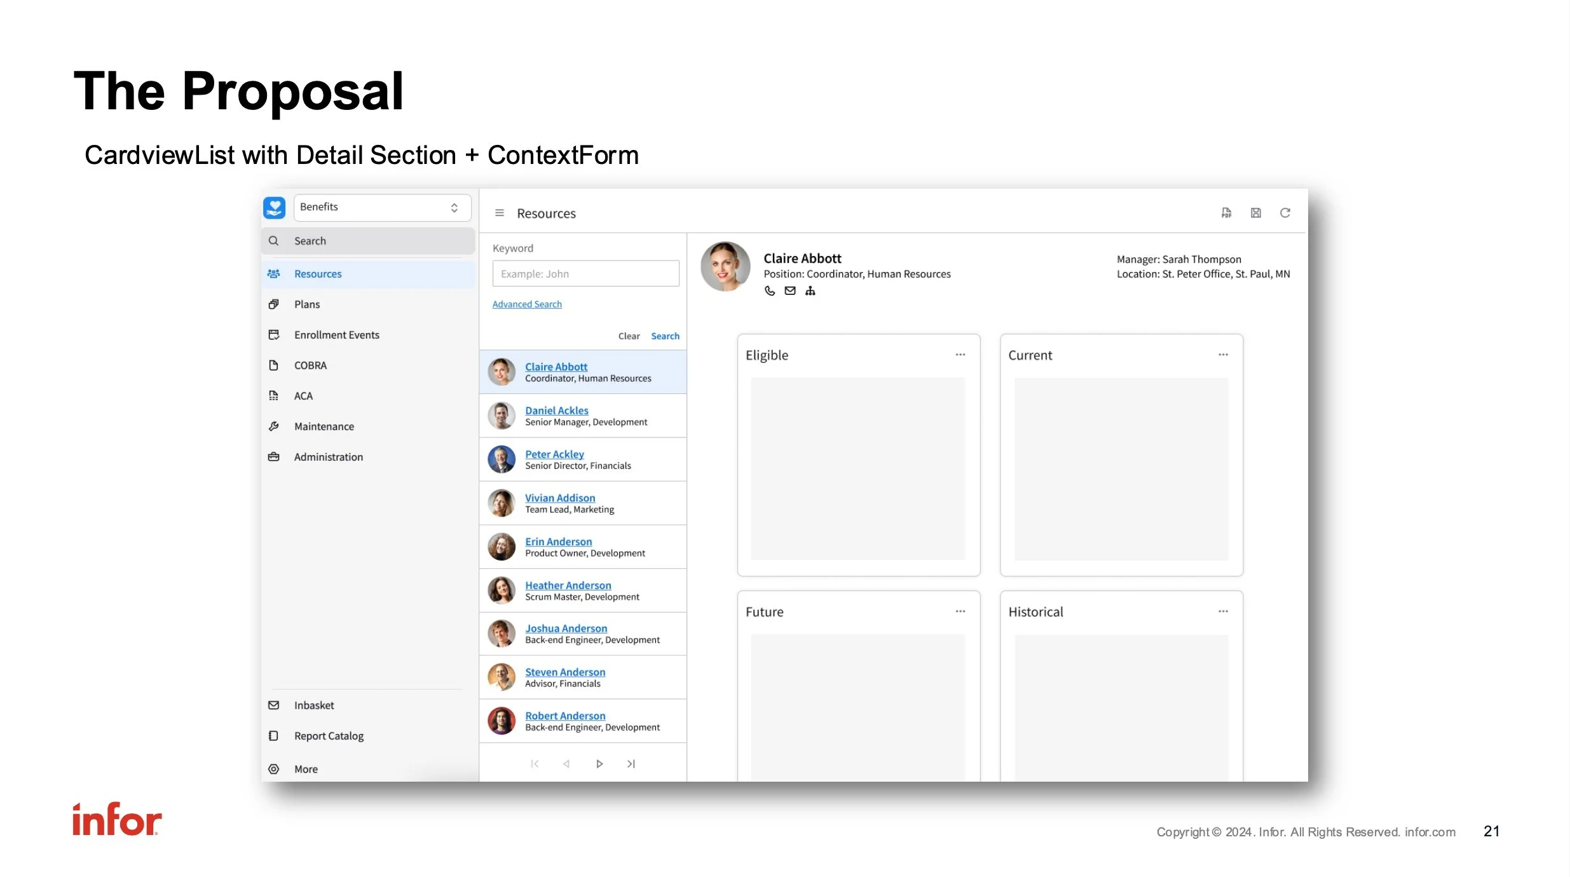This screenshot has width=1570, height=877.
Task: Go to next page of results
Action: (599, 764)
